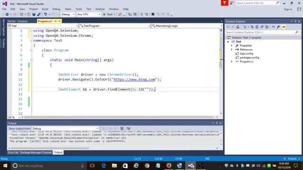Toggle word wrap in the Output panel
The height and width of the screenshot is (170, 303).
tap(128, 128)
